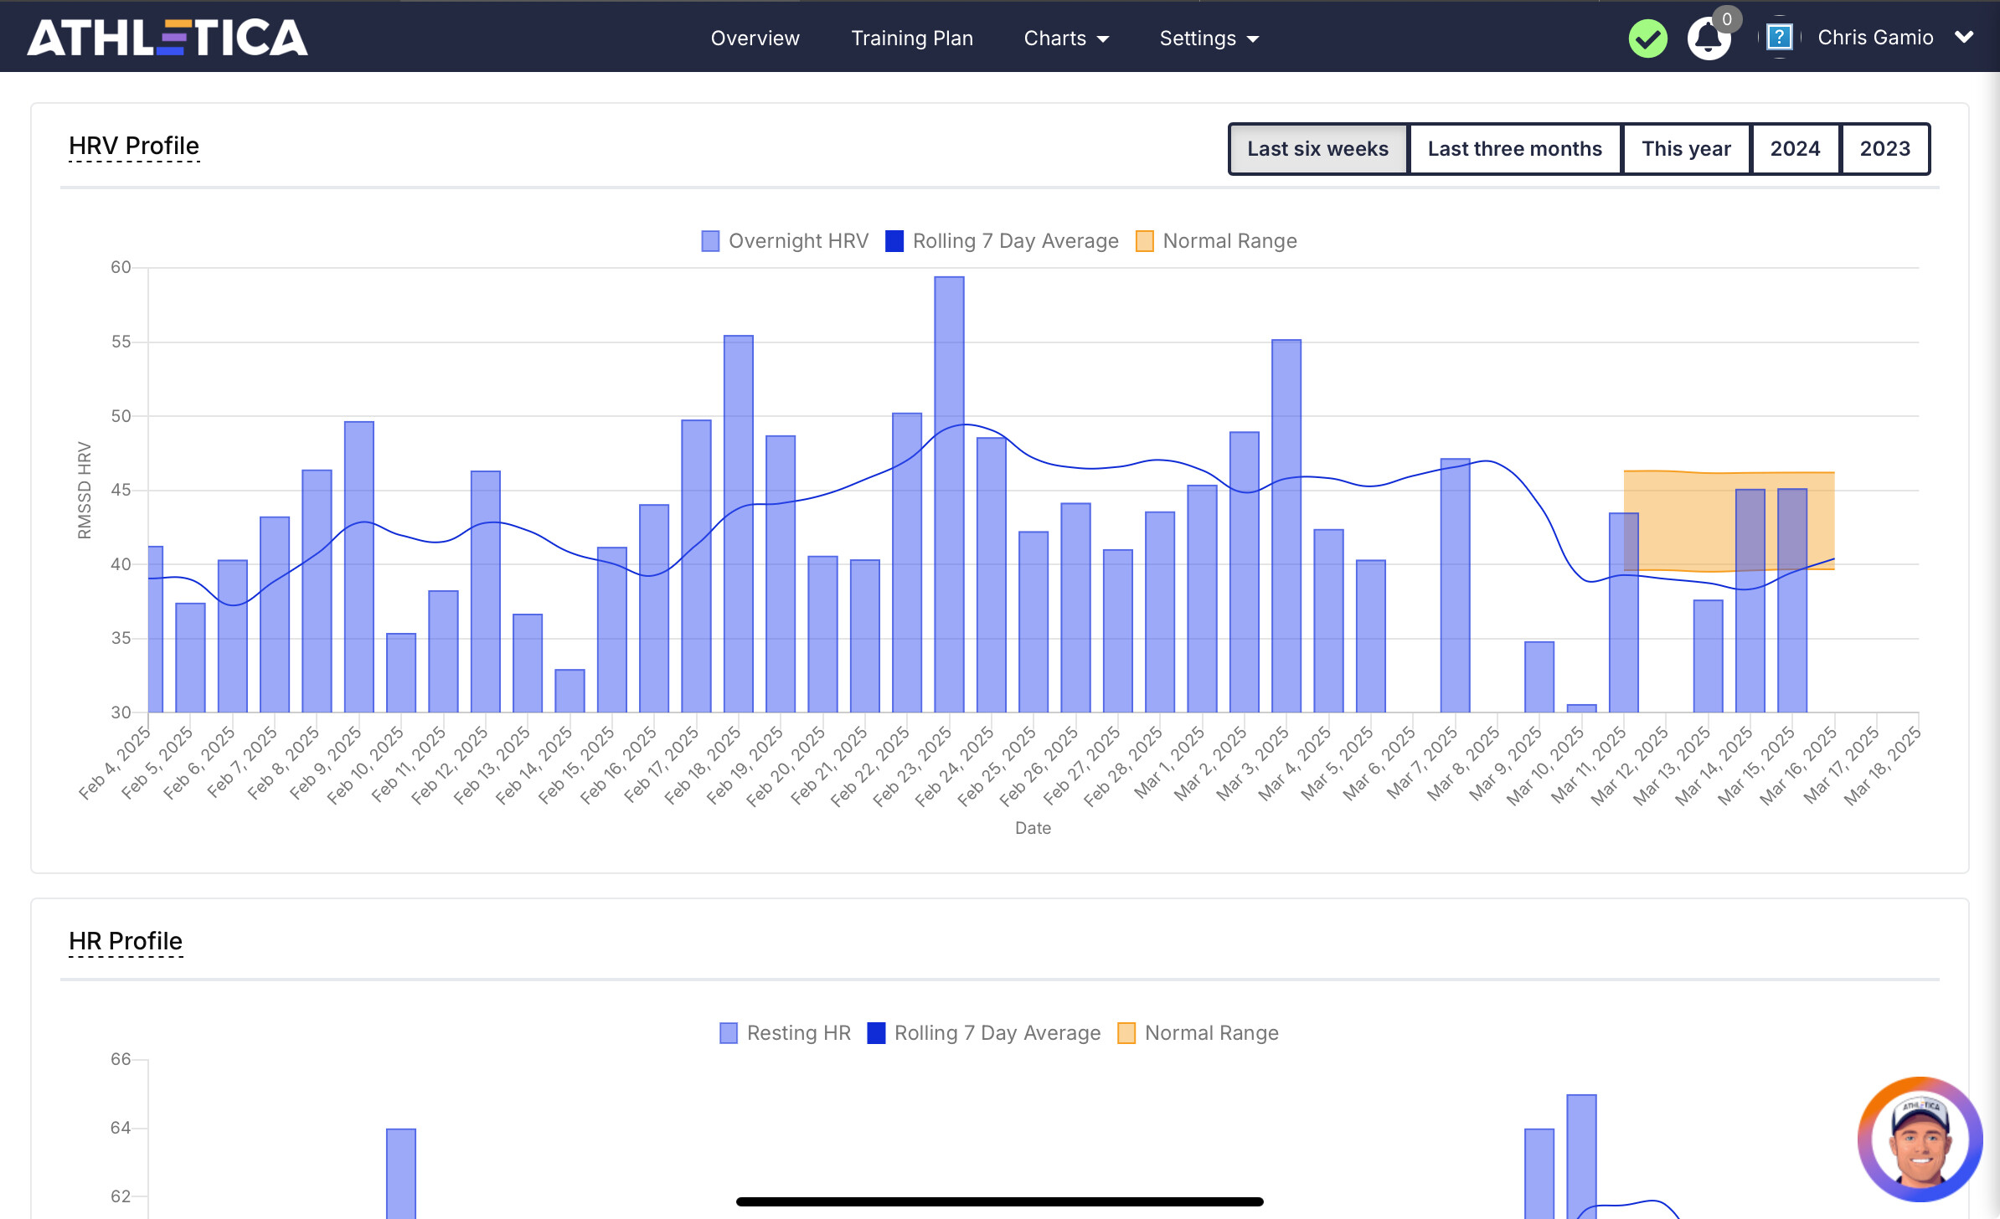Open the coach avatar chat bubble
Image resolution: width=2000 pixels, height=1219 pixels.
click(1920, 1139)
